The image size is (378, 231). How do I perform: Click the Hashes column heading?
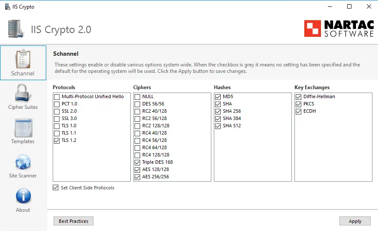tap(222, 87)
